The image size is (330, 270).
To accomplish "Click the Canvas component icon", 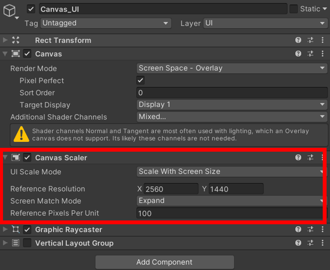I will 16,54.
